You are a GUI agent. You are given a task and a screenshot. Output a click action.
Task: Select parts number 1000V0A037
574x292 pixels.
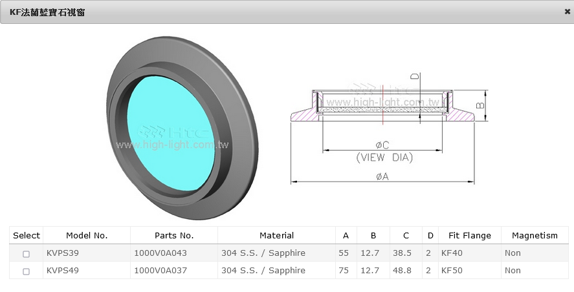click(x=160, y=271)
